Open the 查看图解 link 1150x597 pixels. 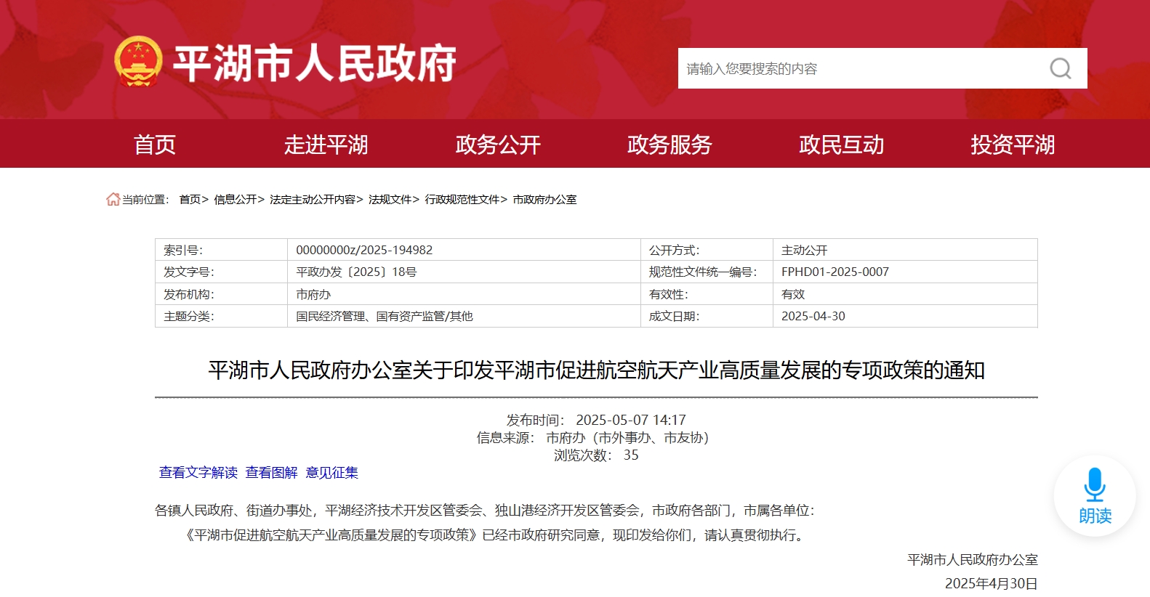coord(271,473)
